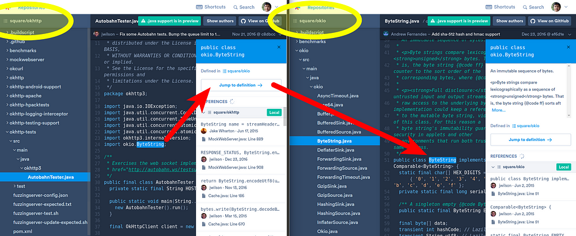Screen dimensions: 576x236
Task: Collapse src folder in okio window
Action: (301, 59)
